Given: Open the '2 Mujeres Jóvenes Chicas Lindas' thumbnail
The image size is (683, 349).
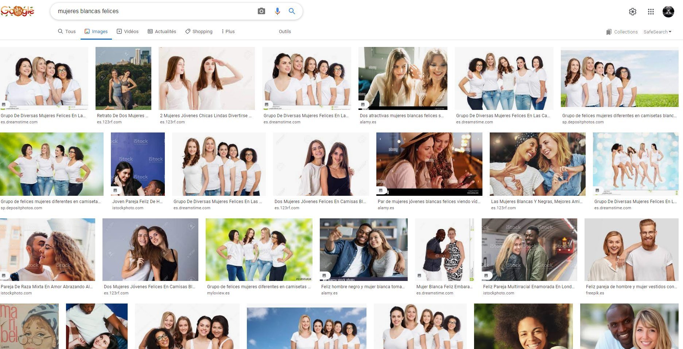Looking at the screenshot, I should 207,78.
